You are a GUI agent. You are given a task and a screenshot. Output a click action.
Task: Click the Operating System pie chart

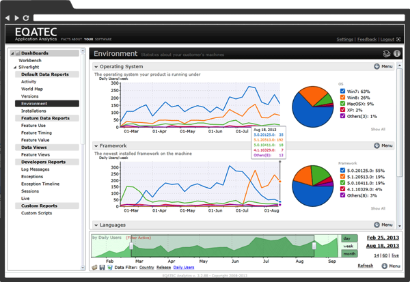tap(313, 107)
